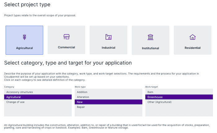This screenshot has width=217, height=133.
Task: Select Agricultural in the Category list
Action: (x=14, y=97)
